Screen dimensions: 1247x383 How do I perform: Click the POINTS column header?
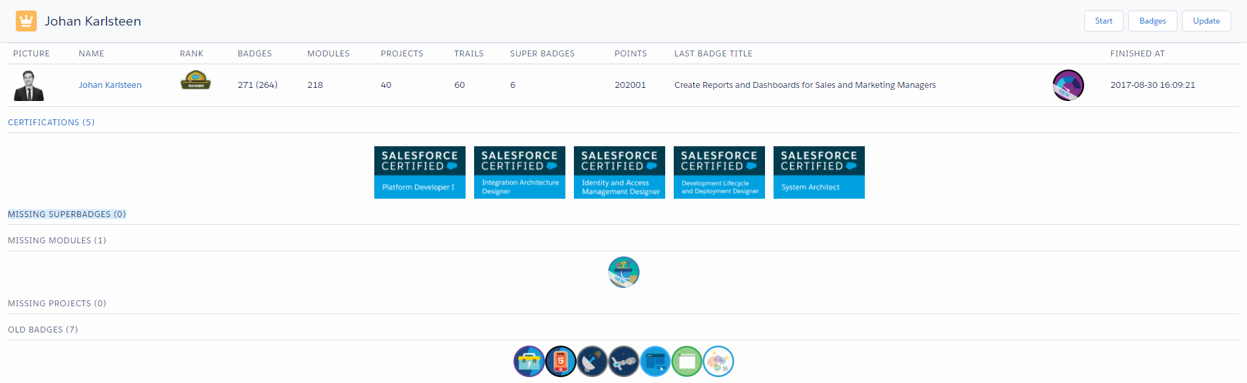pyautogui.click(x=630, y=54)
